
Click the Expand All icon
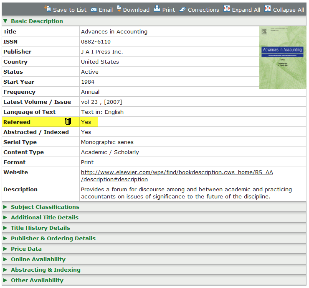coord(227,9)
